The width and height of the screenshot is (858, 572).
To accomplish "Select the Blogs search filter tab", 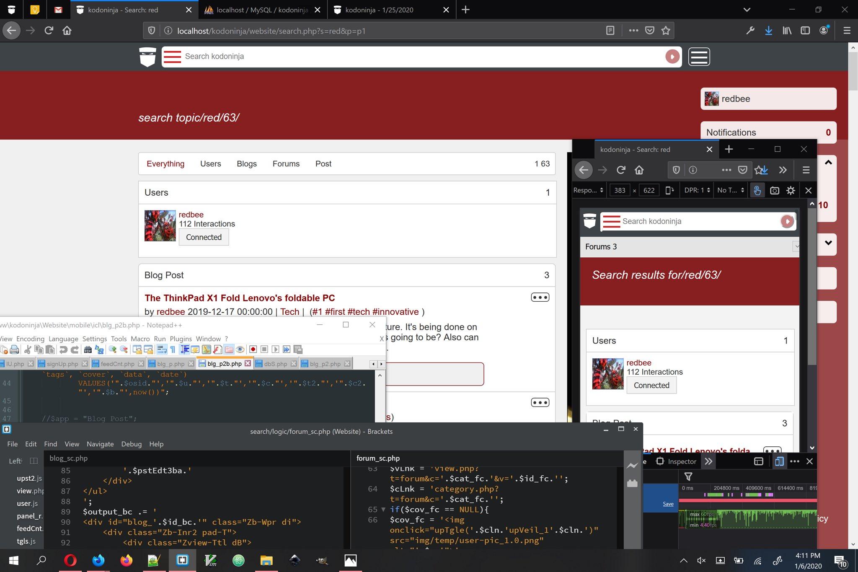I will (x=246, y=164).
